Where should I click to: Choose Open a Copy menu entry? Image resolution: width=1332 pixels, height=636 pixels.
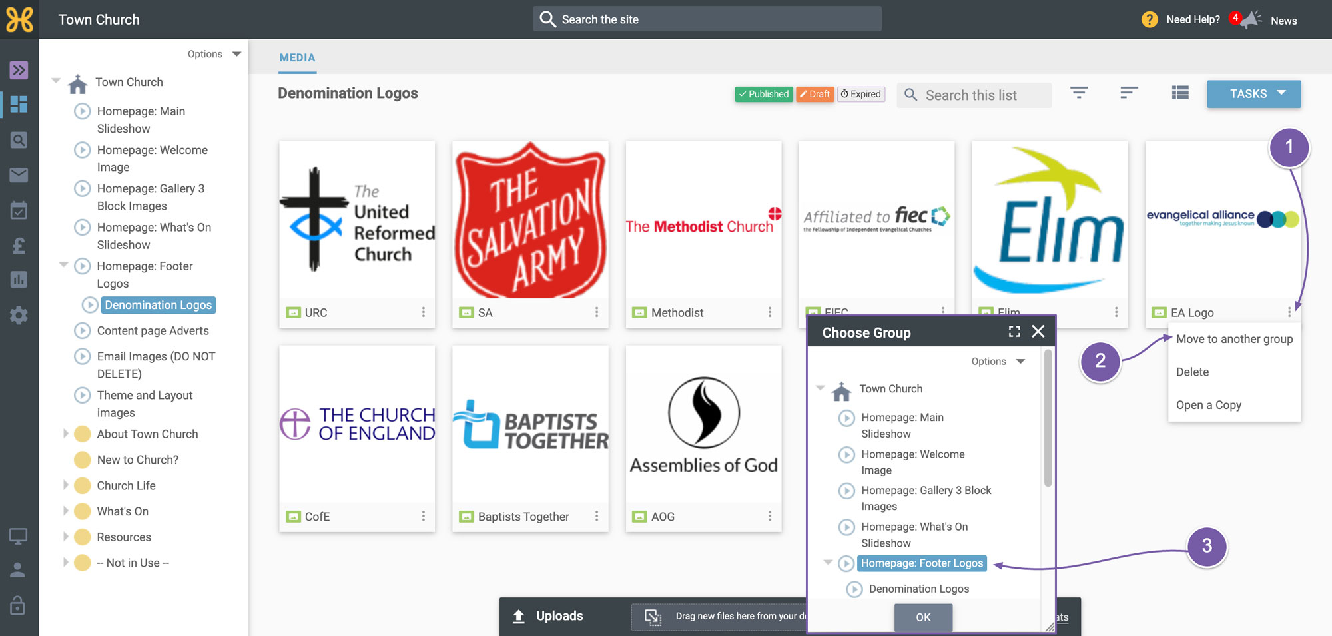pos(1208,405)
